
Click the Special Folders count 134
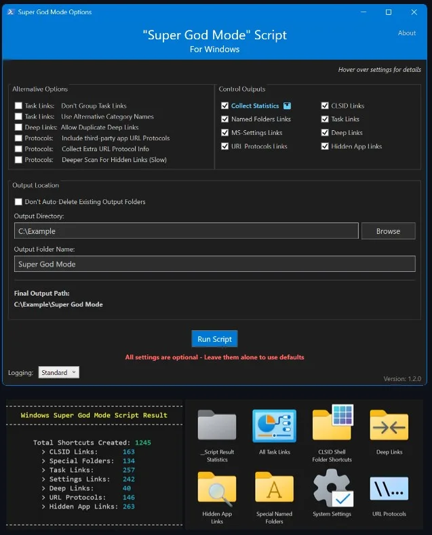[129, 461]
